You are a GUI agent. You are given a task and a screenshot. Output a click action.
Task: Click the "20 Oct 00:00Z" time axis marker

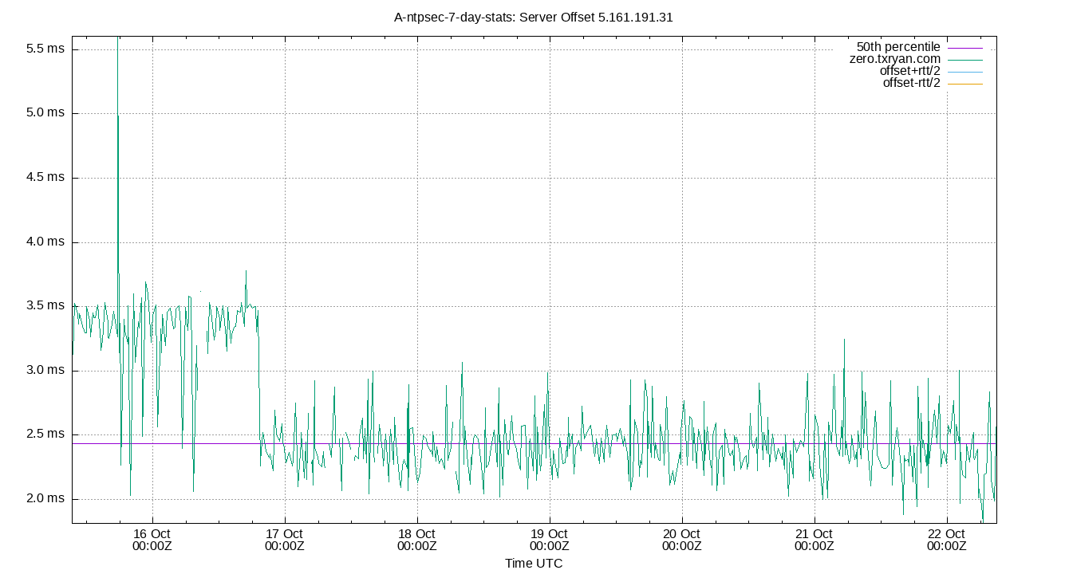click(x=681, y=540)
